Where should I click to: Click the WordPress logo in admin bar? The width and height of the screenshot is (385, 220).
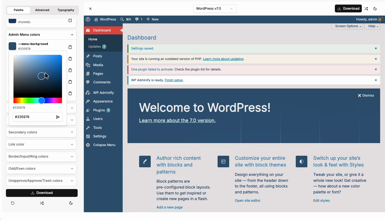[88, 19]
